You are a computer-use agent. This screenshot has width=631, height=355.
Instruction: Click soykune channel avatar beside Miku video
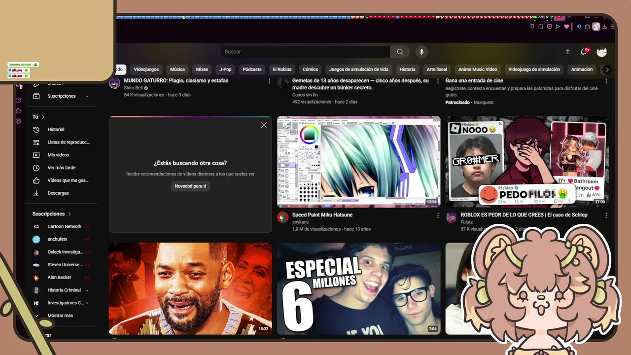pos(282,217)
